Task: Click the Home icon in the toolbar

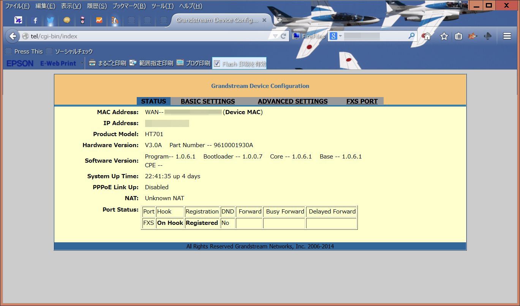Action: [427, 36]
